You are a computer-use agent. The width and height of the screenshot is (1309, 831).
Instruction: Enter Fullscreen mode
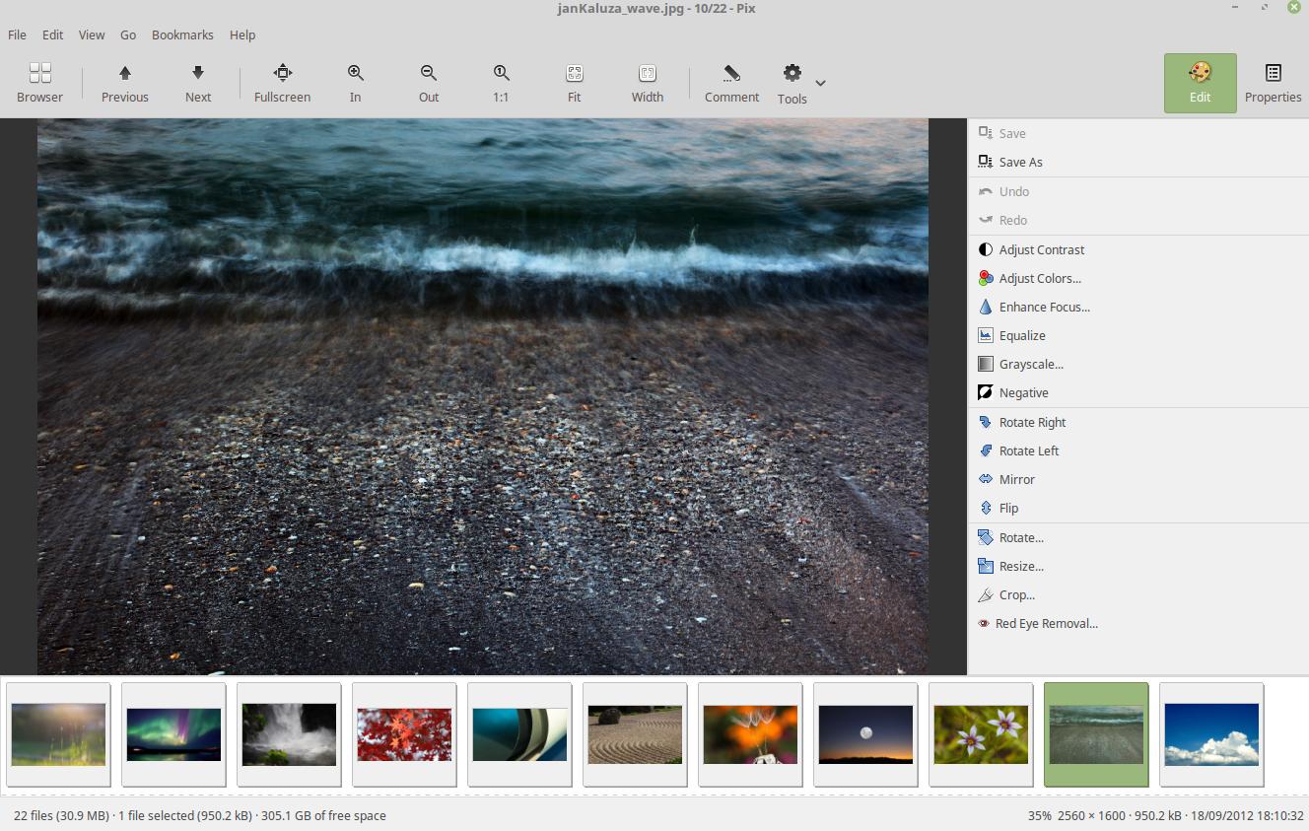coord(282,83)
